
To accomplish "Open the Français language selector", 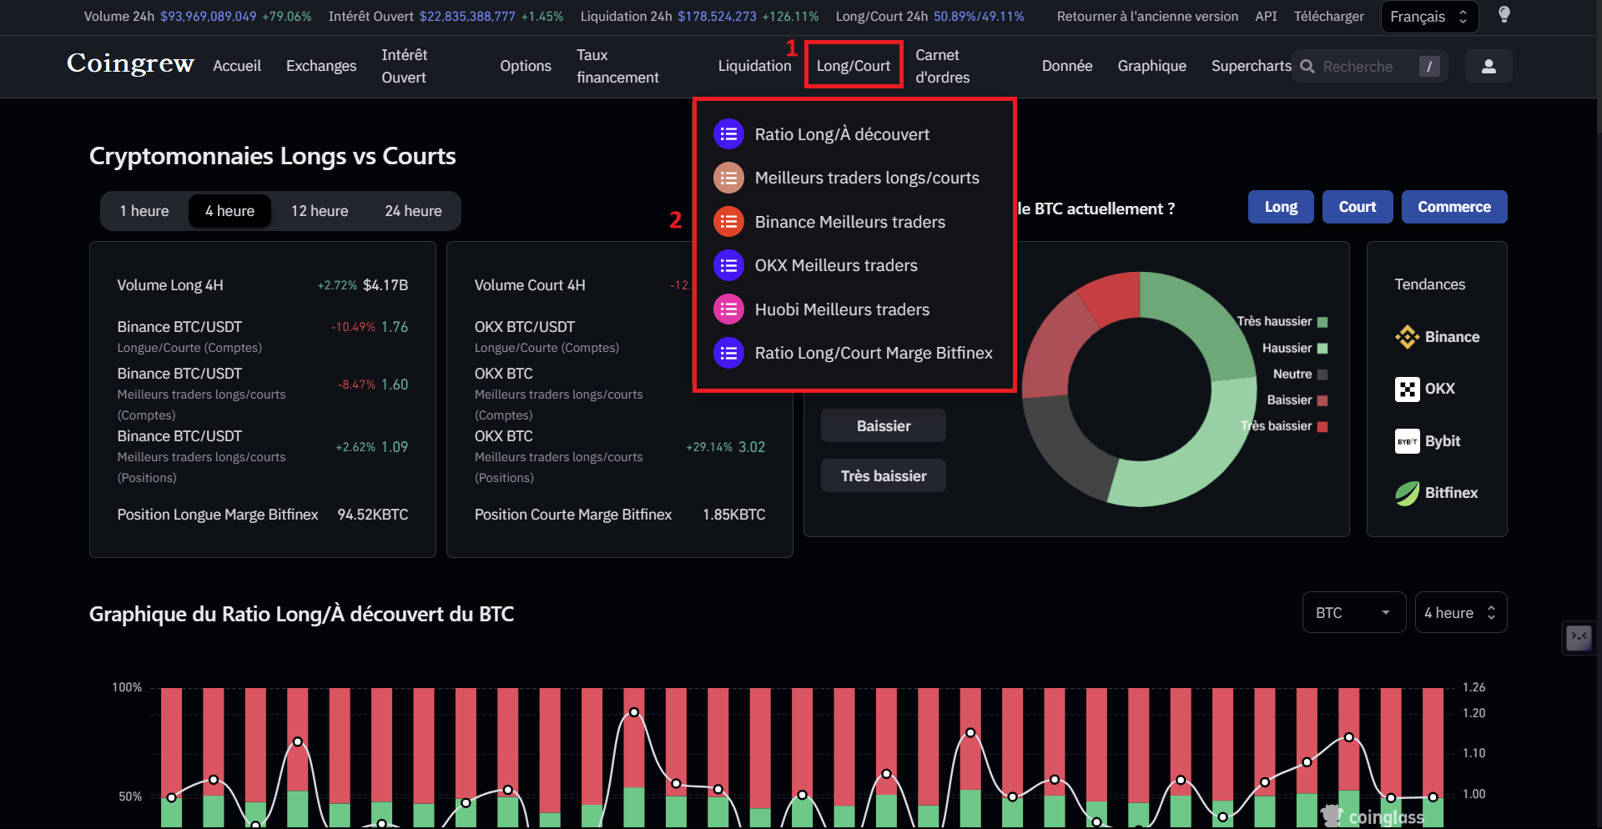I will [x=1428, y=16].
